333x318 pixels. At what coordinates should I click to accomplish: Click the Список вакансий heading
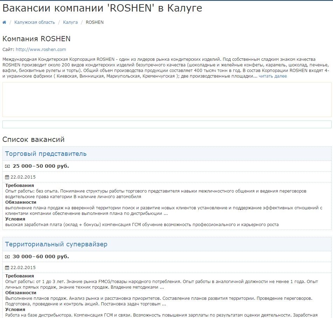pyautogui.click(x=33, y=139)
